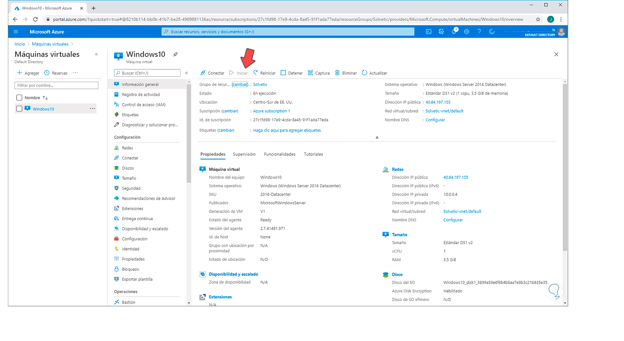Collapse the Máquinas virtuales list panel
This screenshot has height=341, width=624.
coord(97,54)
